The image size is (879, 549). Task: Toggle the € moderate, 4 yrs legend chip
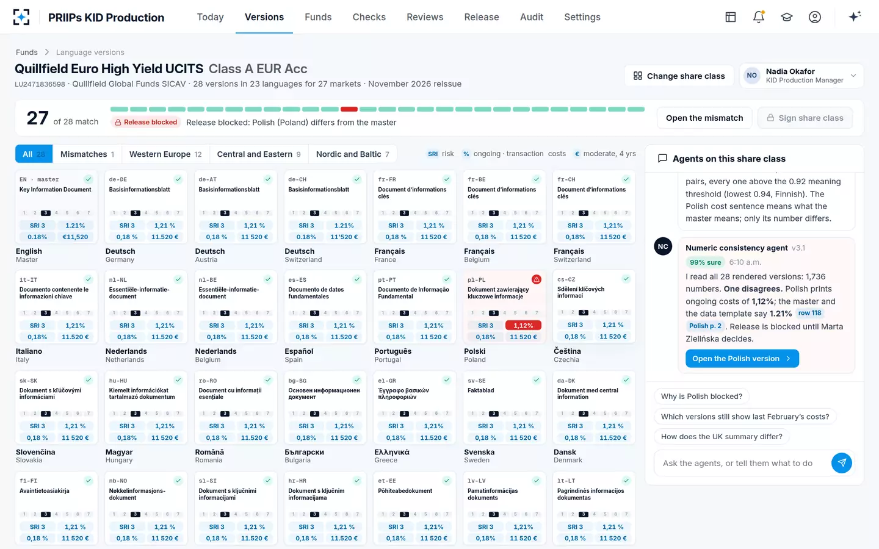(604, 154)
